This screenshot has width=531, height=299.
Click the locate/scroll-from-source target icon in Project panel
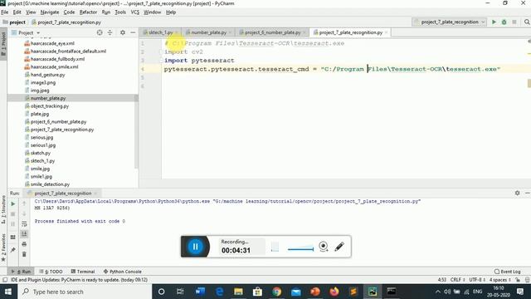click(x=100, y=32)
